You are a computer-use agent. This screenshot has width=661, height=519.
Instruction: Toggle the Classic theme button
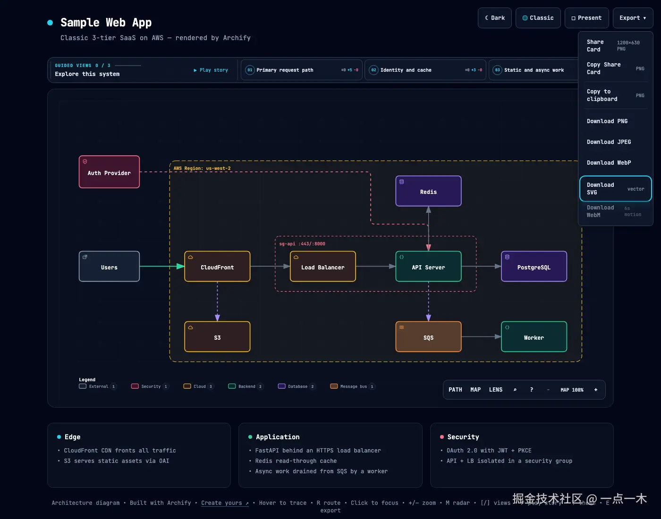pyautogui.click(x=538, y=18)
